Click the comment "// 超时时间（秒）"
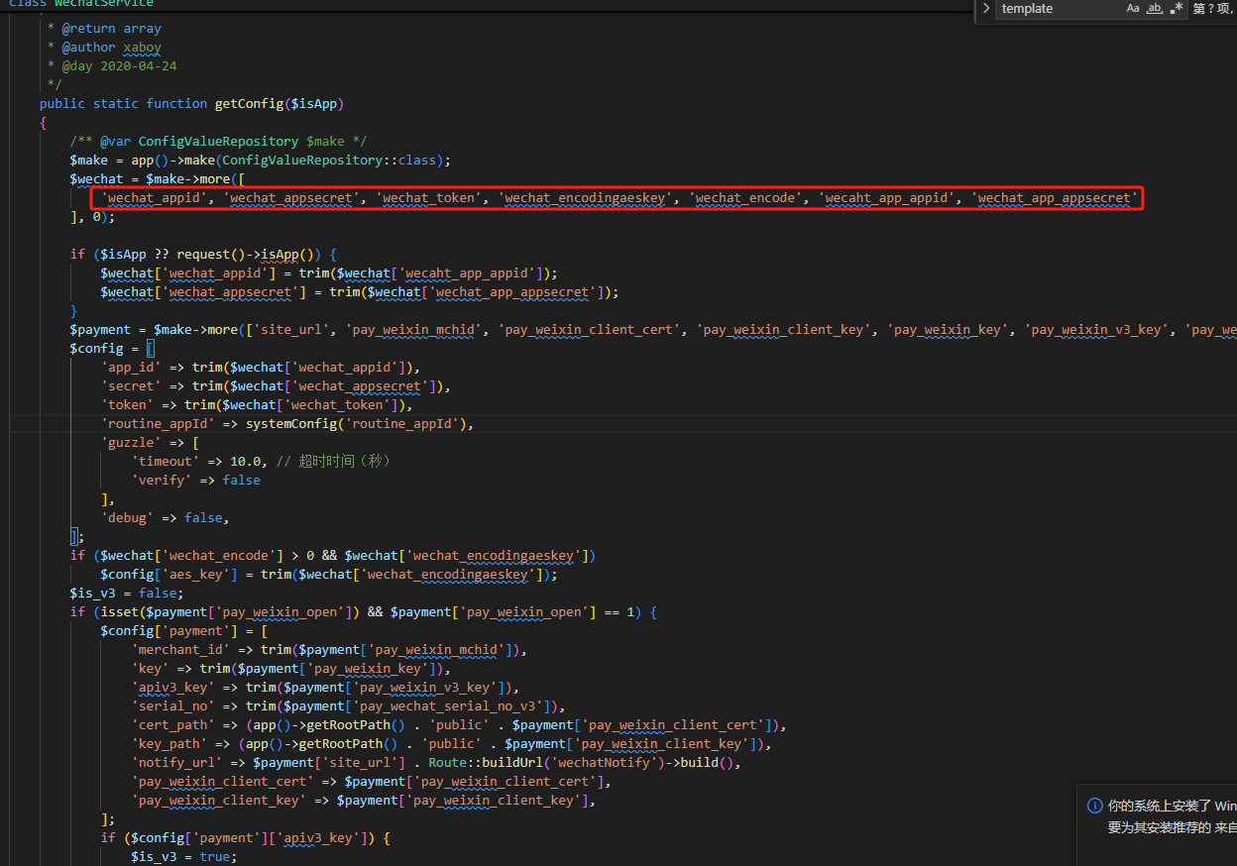The width and height of the screenshot is (1237, 866). click(x=336, y=462)
